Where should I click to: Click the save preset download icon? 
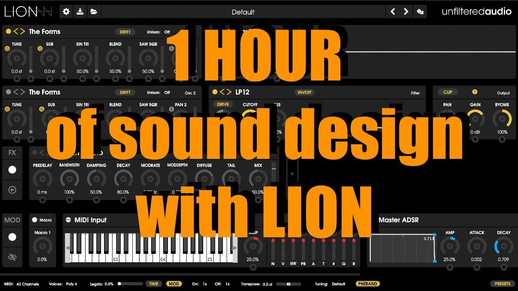point(80,12)
